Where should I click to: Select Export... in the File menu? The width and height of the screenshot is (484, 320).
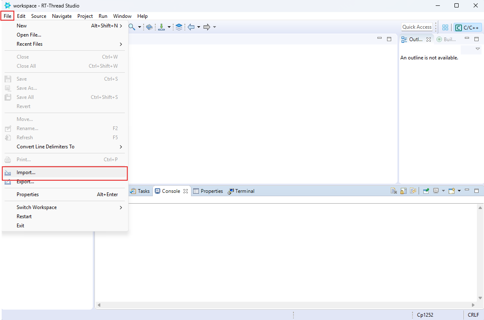tap(25, 182)
